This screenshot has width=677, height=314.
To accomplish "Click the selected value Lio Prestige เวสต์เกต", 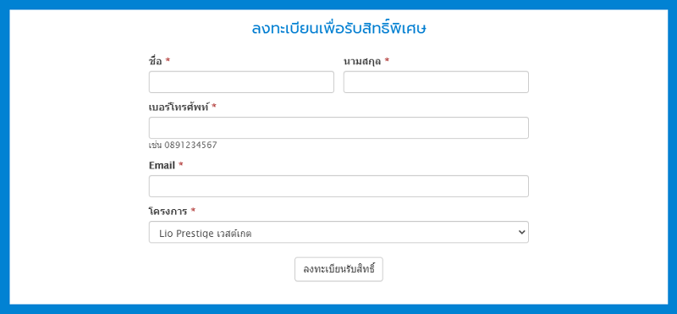I will click(206, 234).
